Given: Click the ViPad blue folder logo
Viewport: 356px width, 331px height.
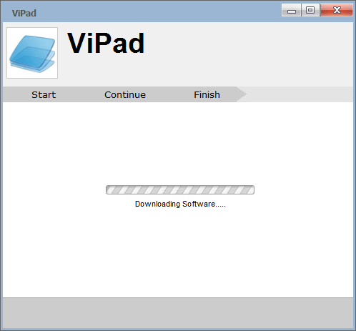Looking at the screenshot, I should 32,53.
